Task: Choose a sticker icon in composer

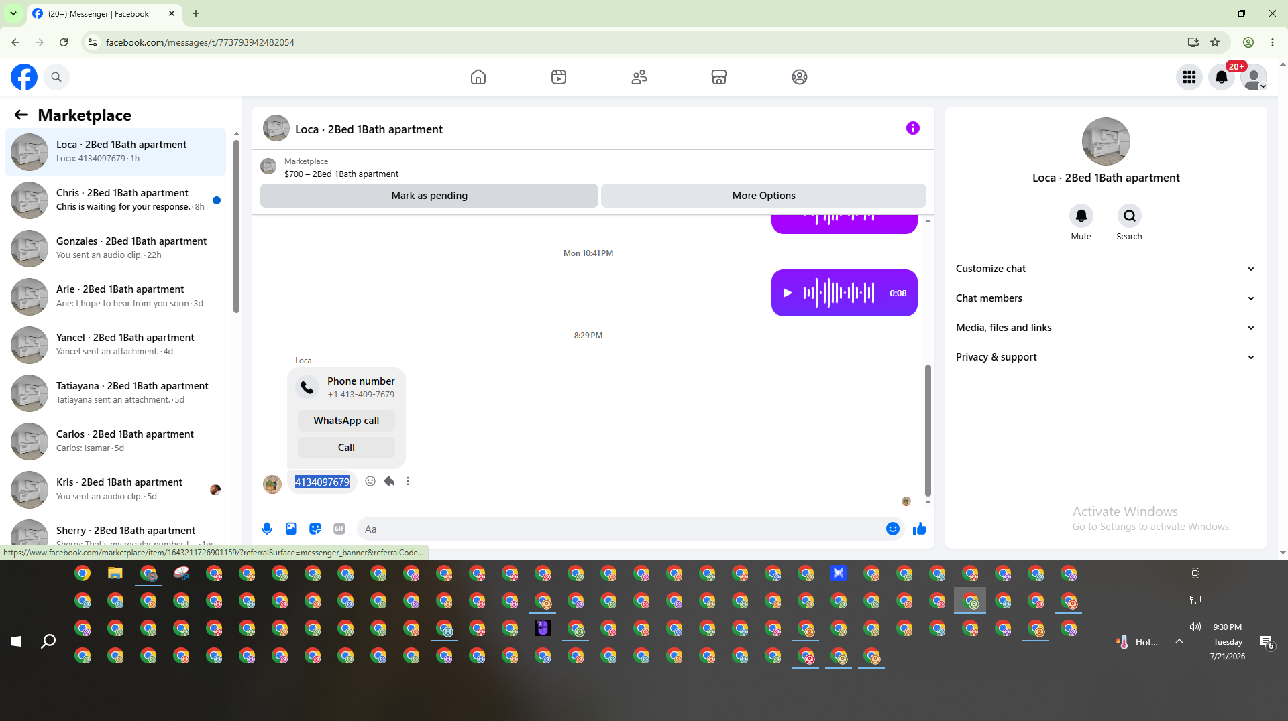Action: point(315,529)
